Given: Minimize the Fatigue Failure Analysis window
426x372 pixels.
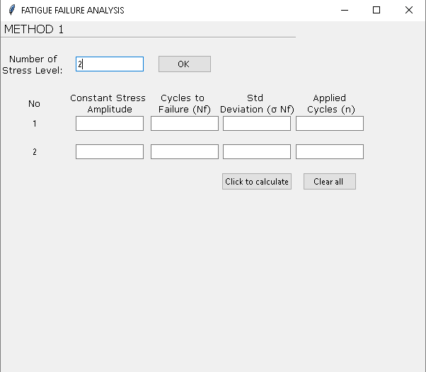Looking at the screenshot, I should pyautogui.click(x=345, y=11).
